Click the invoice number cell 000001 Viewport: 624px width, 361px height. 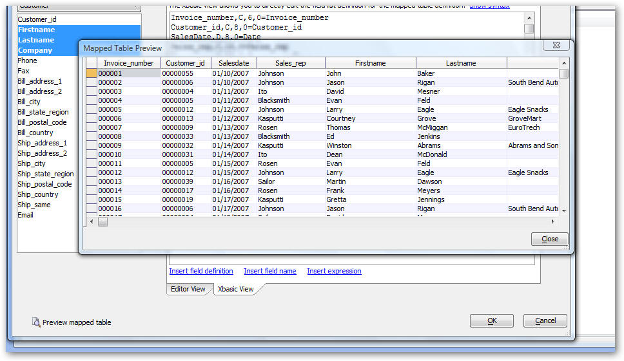coord(129,73)
